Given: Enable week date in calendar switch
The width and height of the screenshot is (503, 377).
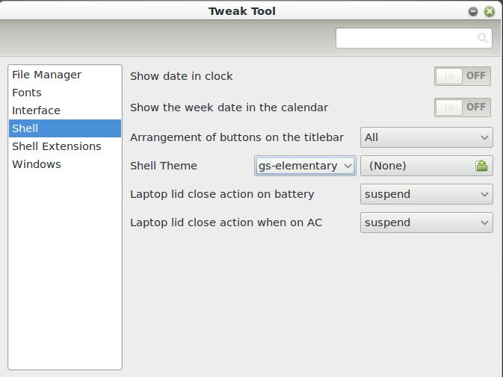Looking at the screenshot, I should coord(463,108).
